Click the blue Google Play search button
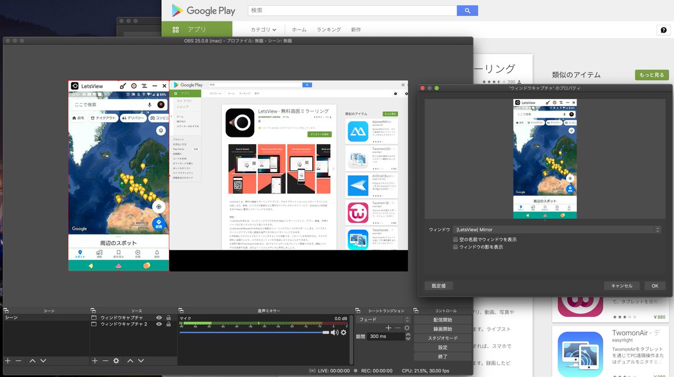This screenshot has height=377, width=674. pos(467,10)
